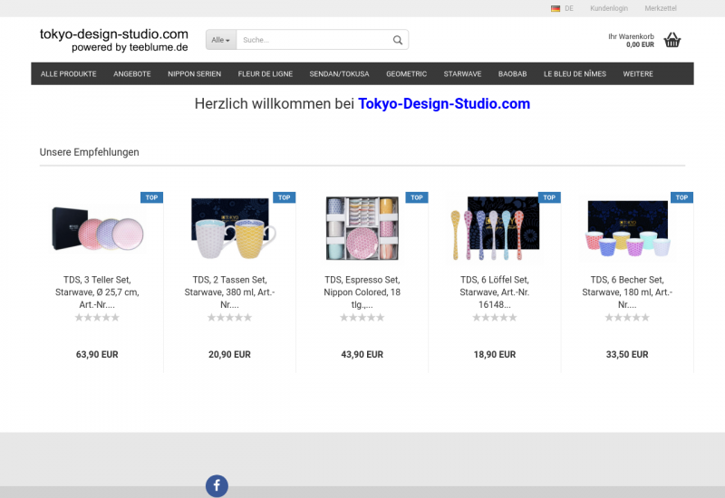Click the Tokyo-Design-Studio.com welcome link

(x=443, y=104)
